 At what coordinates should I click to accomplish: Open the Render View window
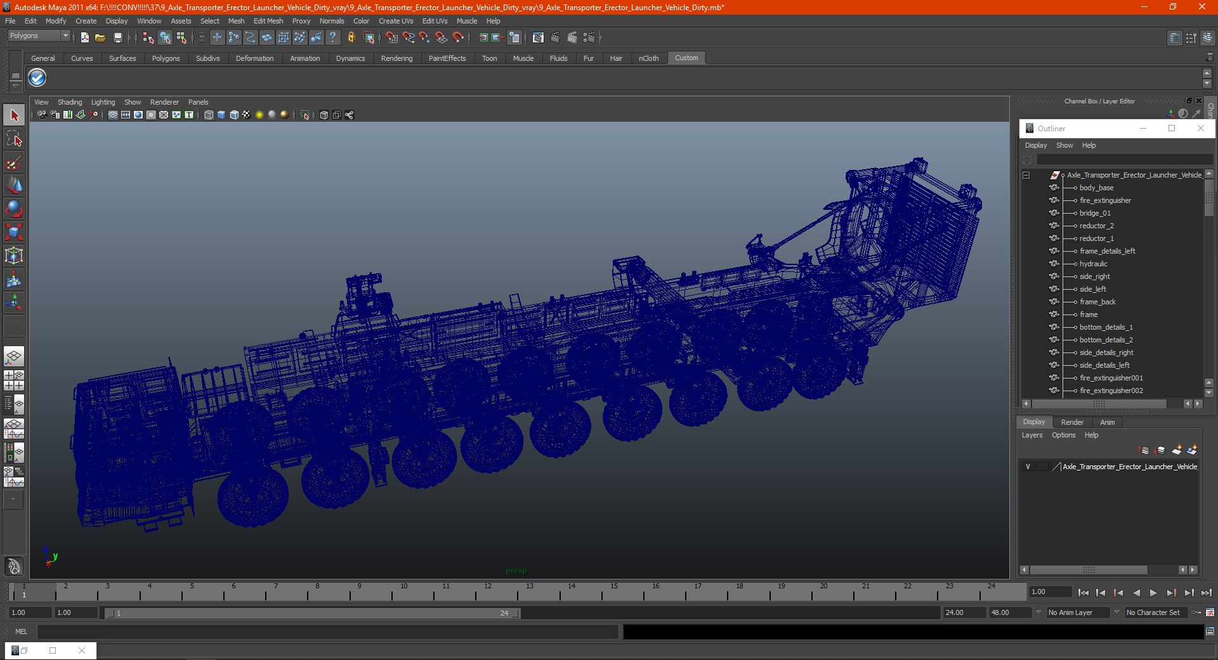538,37
